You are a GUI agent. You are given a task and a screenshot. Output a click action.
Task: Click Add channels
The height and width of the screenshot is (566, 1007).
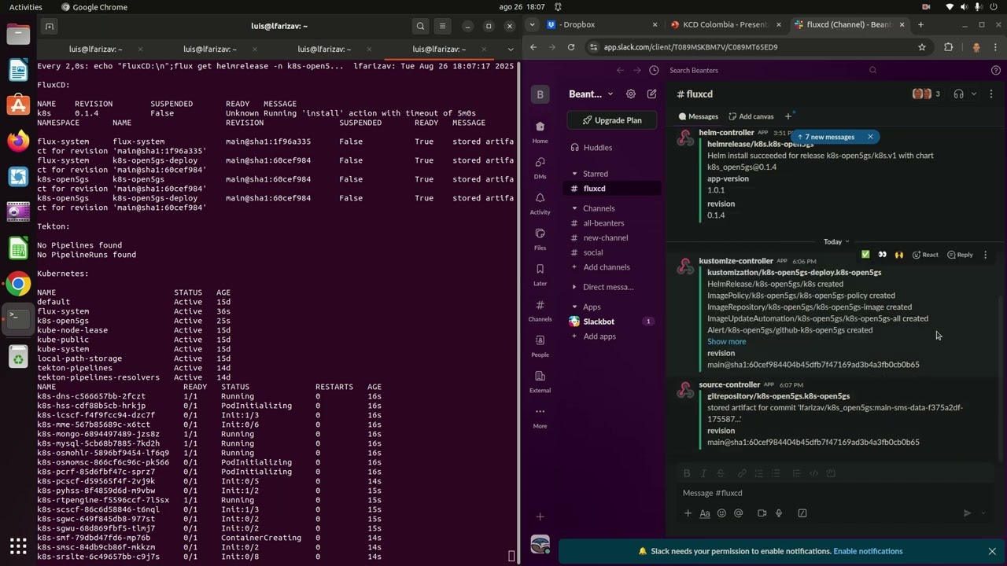pyautogui.click(x=607, y=267)
